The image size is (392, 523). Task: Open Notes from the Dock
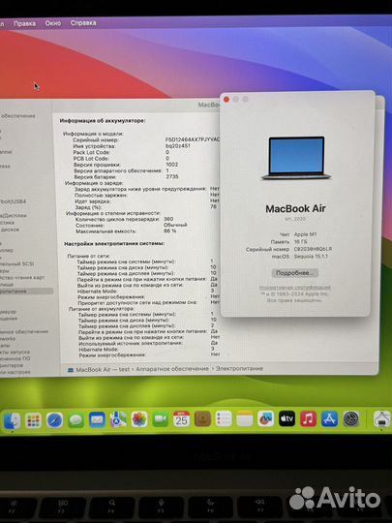245,418
